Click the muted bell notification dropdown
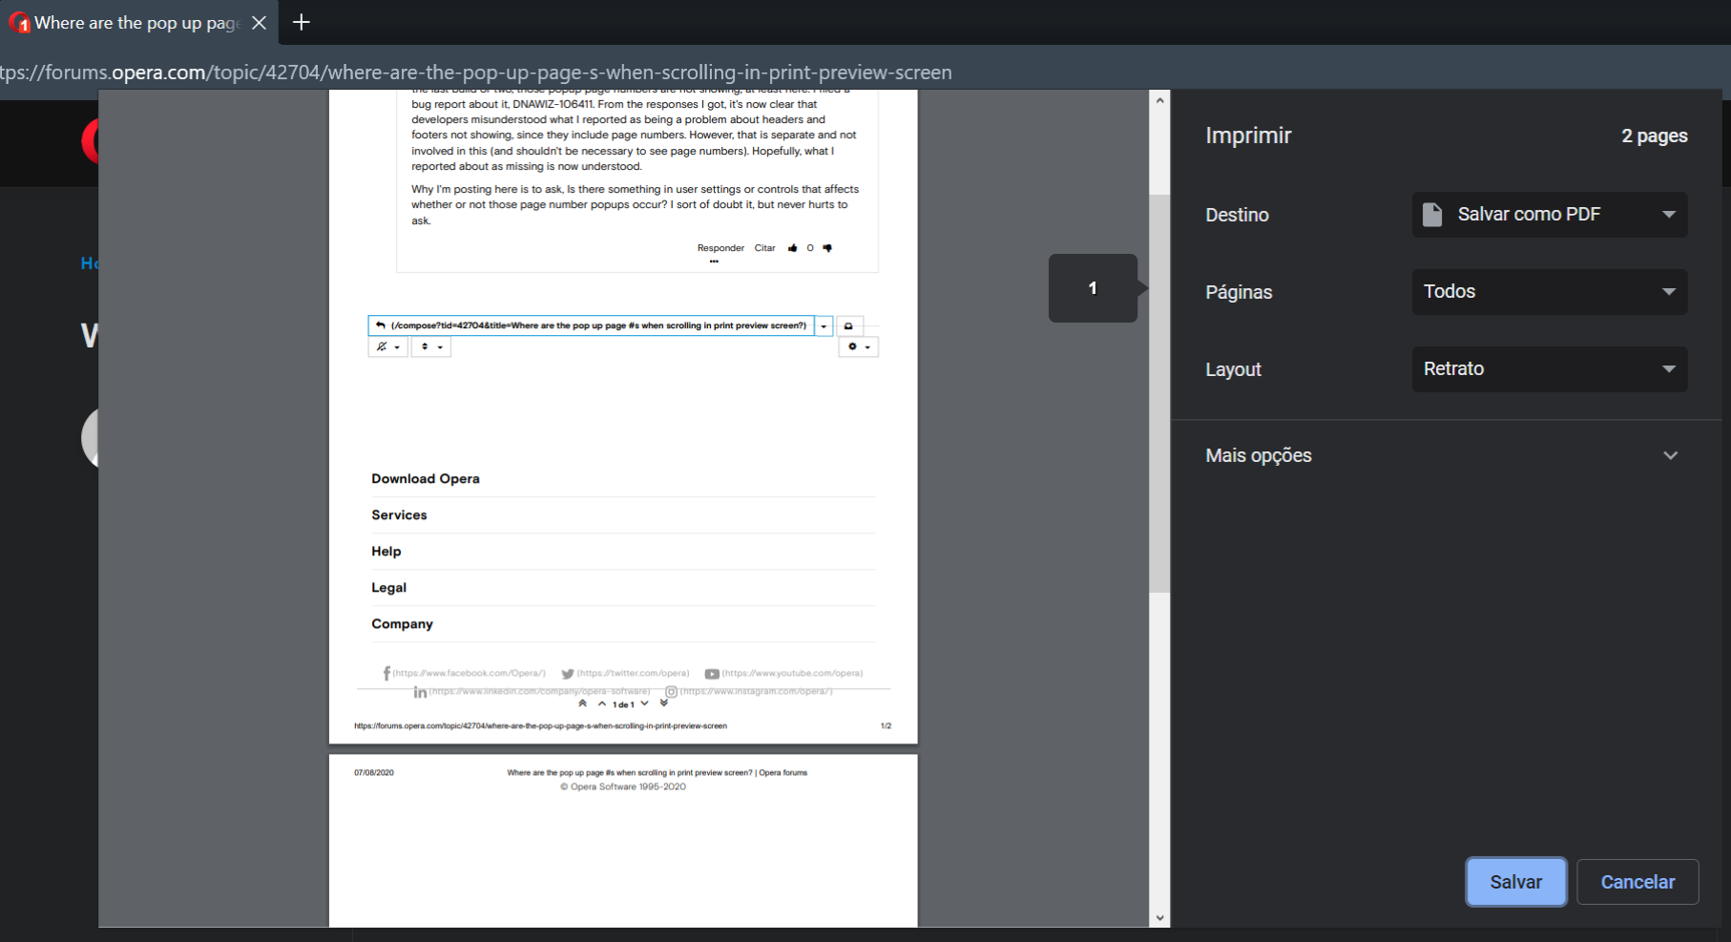The width and height of the screenshot is (1731, 942). 387,347
